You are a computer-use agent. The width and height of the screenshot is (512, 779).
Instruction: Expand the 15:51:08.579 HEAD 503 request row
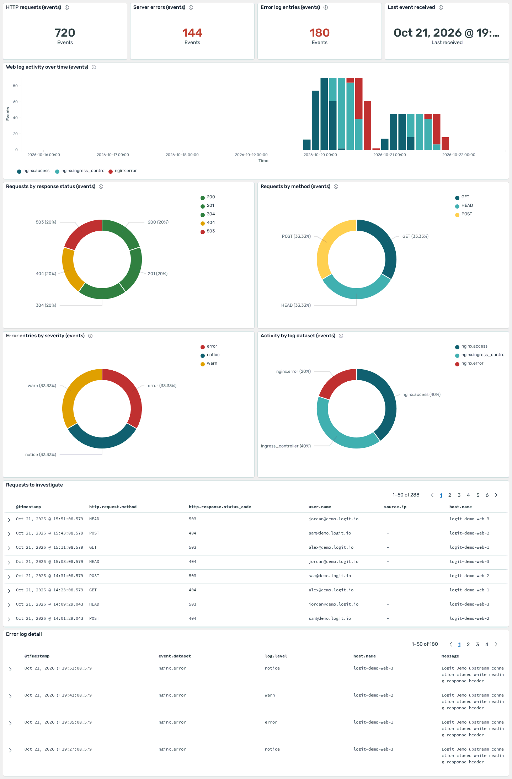(9, 520)
